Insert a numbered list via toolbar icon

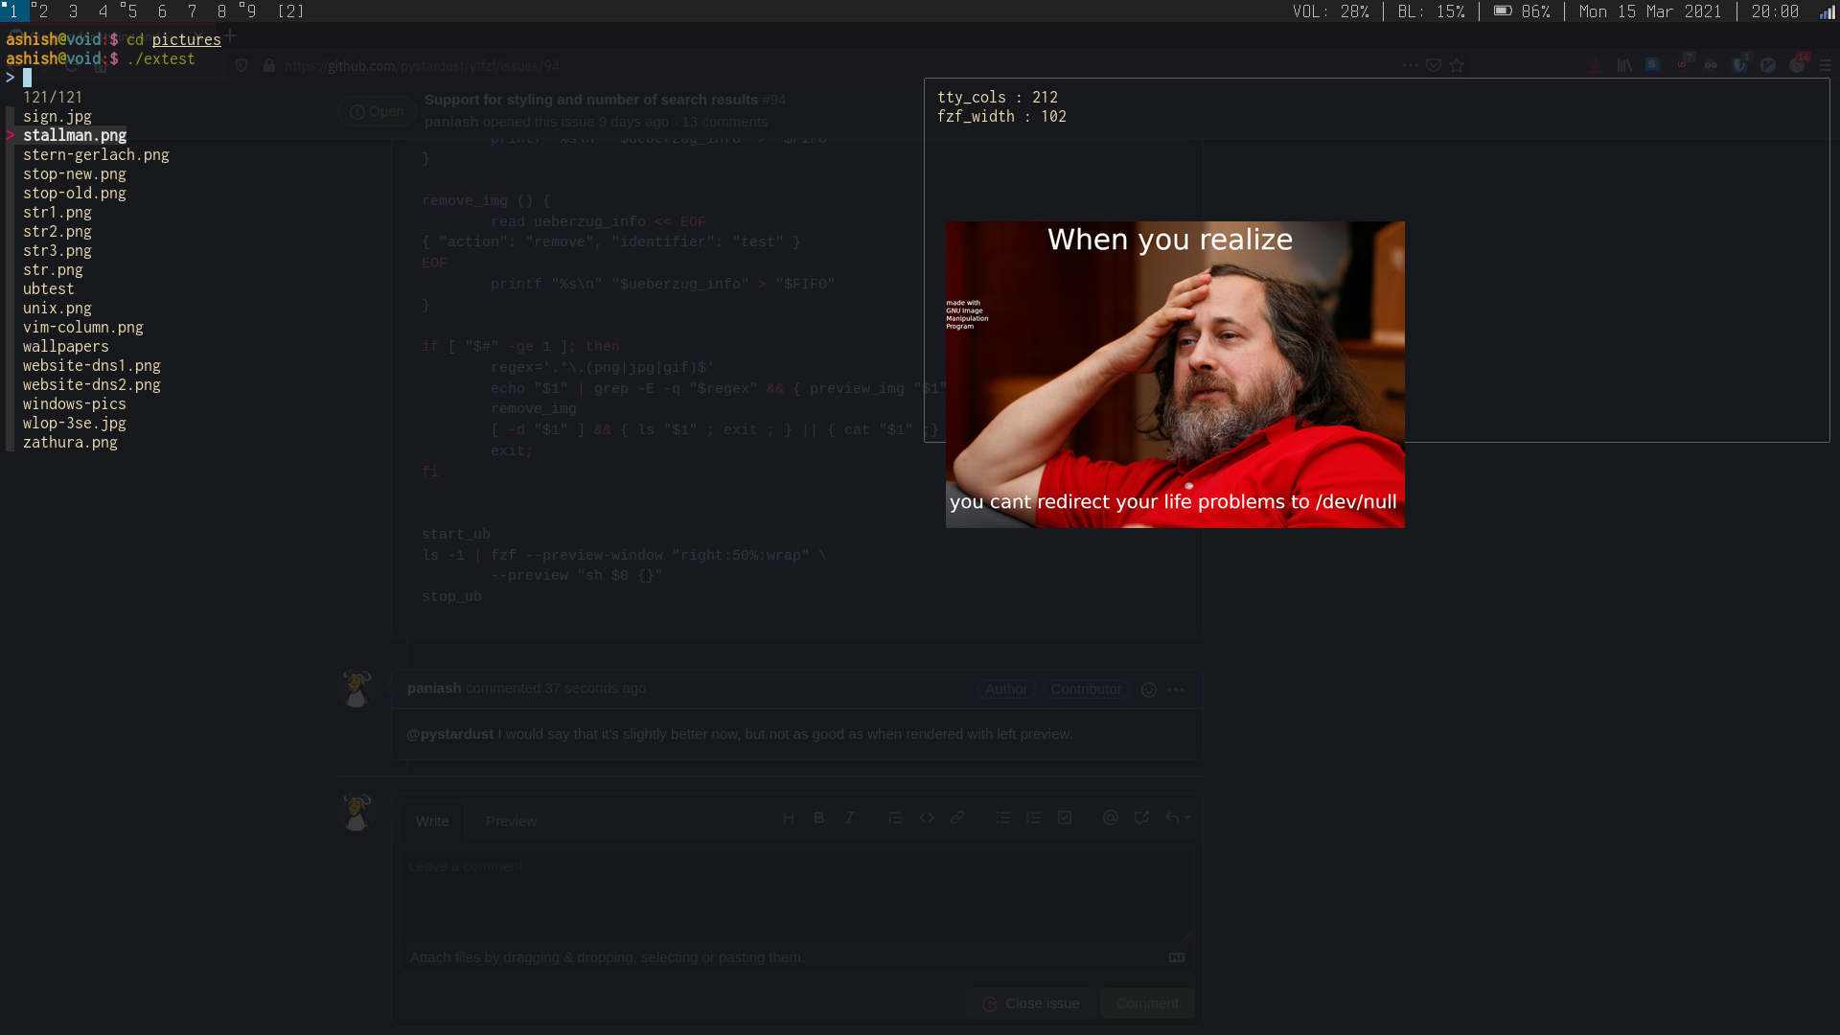tap(1033, 817)
